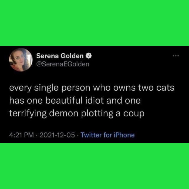
Task: Open the @SerenaEGolden handle link
Action: 63,64
